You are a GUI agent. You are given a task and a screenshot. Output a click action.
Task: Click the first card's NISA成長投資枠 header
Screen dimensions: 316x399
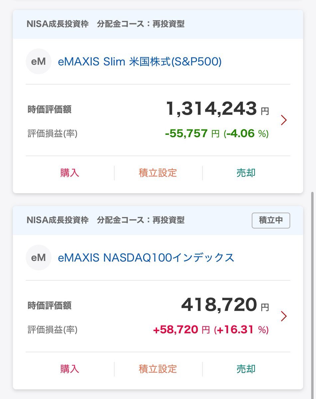click(x=58, y=24)
